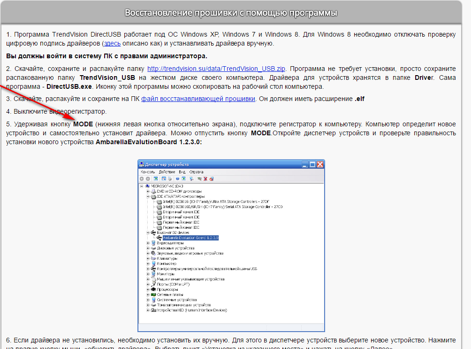Open the 'файл восстанавливающей прошивки' link
The height and width of the screenshot is (349, 471).
198,99
